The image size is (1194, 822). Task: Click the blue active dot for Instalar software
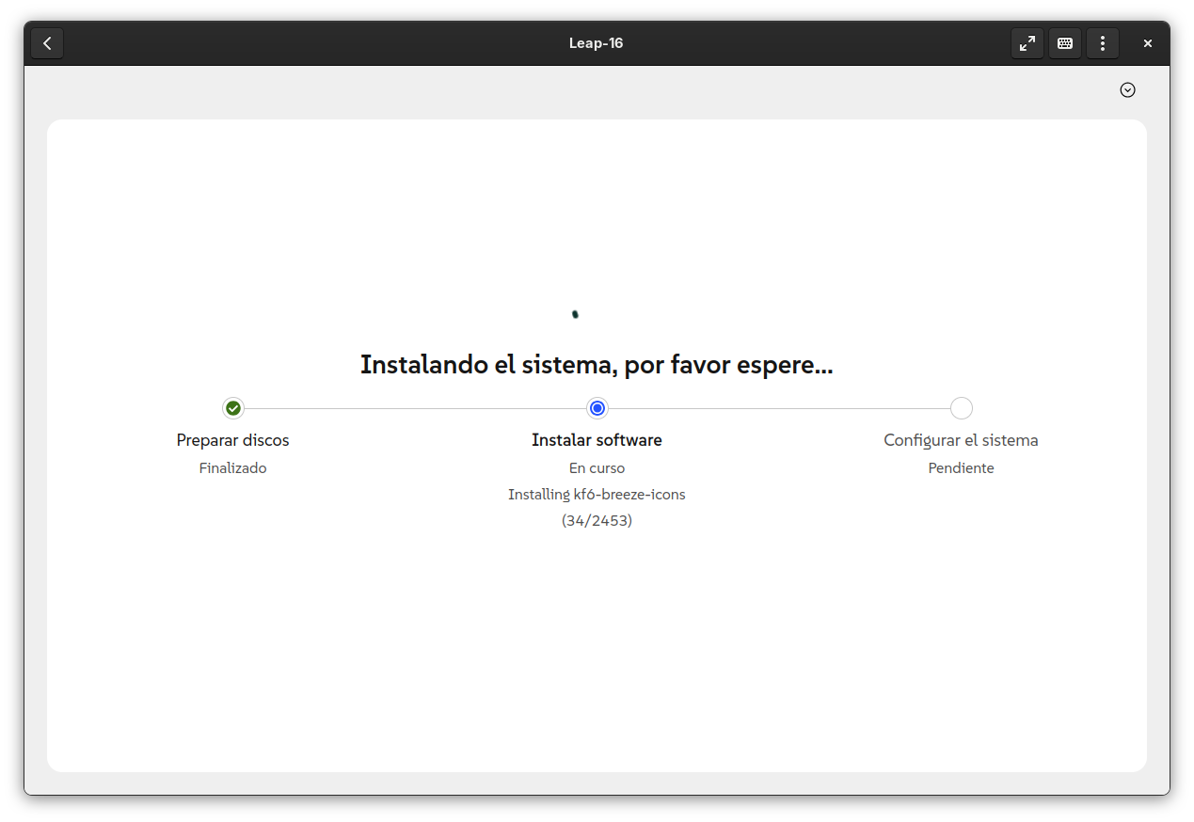tap(597, 408)
